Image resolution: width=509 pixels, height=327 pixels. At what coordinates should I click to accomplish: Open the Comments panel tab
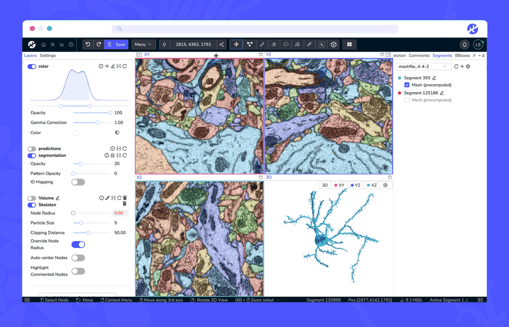coord(419,55)
